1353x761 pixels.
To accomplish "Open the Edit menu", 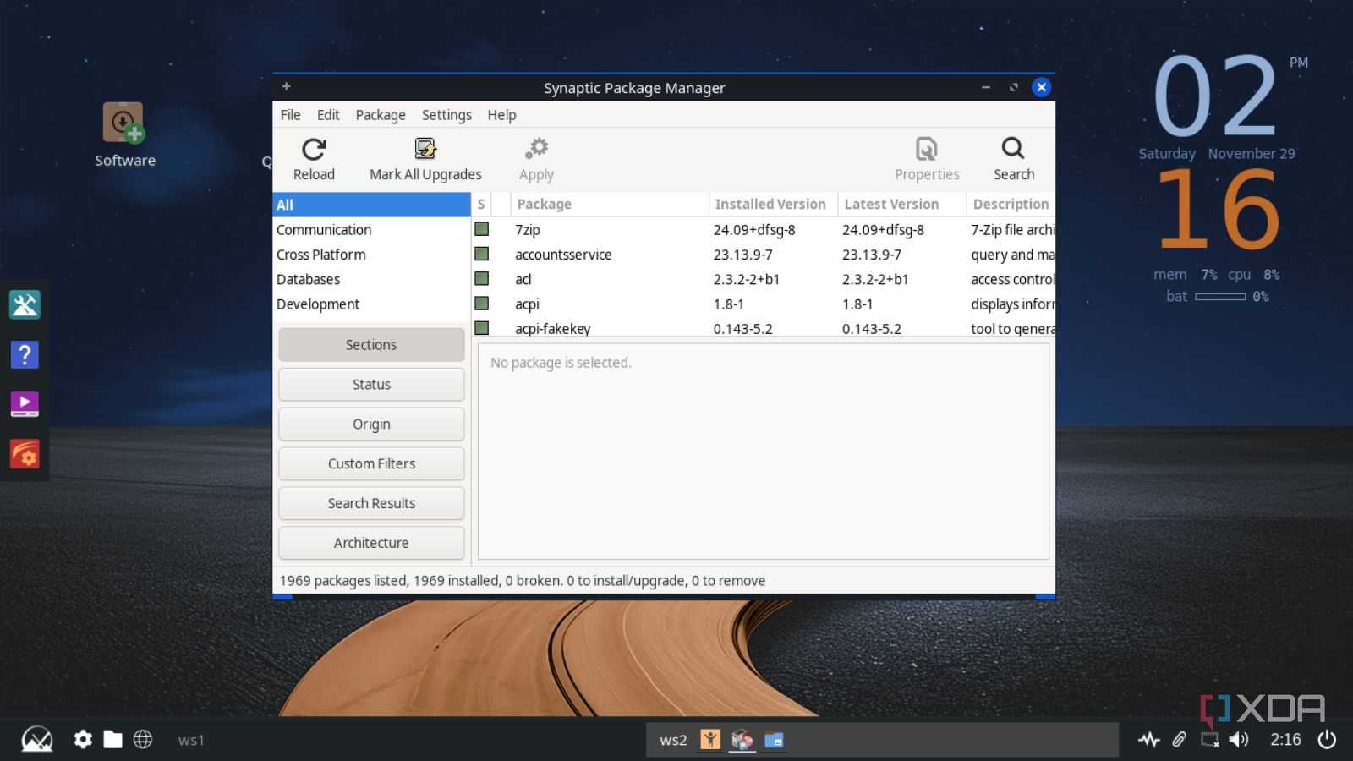I will pyautogui.click(x=328, y=115).
